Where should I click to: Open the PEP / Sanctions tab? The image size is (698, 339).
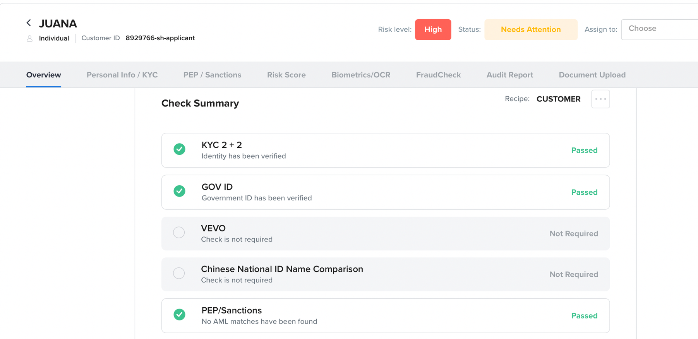[x=213, y=75]
